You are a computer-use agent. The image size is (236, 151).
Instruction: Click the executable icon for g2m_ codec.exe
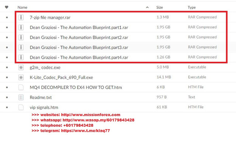pyautogui.click(x=21, y=67)
